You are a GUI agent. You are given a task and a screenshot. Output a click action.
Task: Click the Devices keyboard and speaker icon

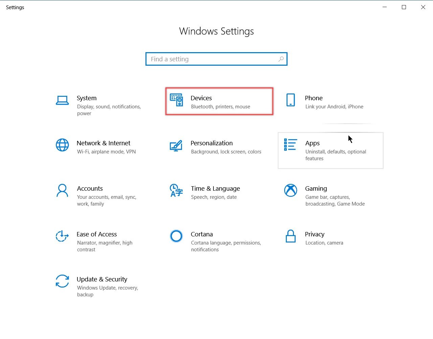[176, 100]
